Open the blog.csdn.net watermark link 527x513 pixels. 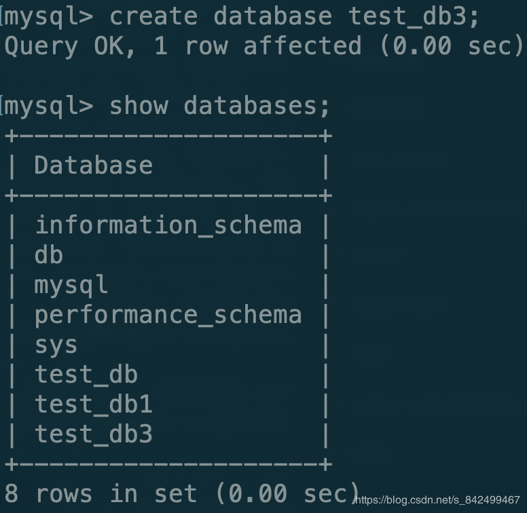(438, 500)
